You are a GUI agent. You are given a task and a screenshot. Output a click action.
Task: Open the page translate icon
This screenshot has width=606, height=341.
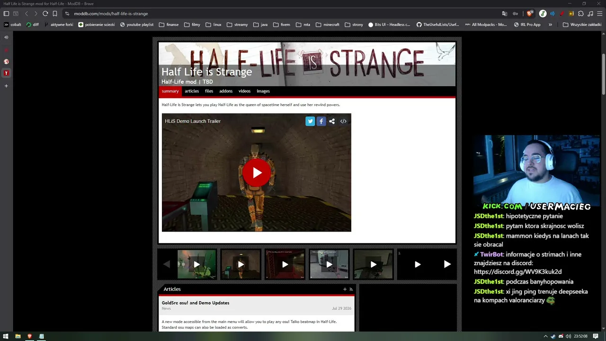coord(505,14)
